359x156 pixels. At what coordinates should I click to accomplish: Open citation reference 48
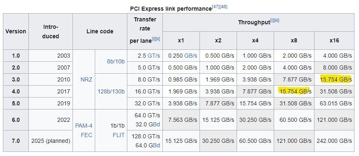click(223, 7)
